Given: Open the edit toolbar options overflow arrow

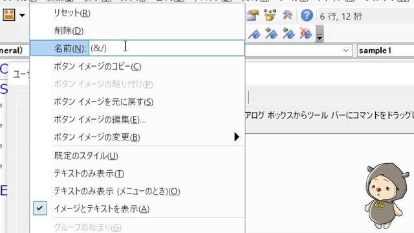Looking at the screenshot, I should 320,34.
